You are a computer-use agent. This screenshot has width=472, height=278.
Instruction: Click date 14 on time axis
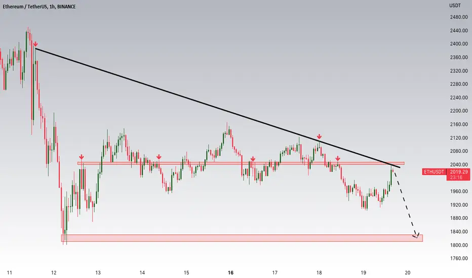coord(142,272)
